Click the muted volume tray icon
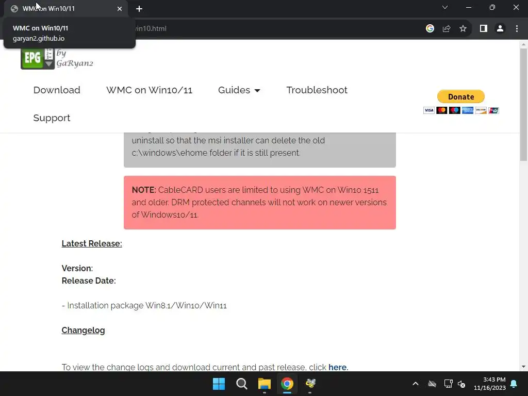This screenshot has height=396, width=528. point(461,384)
